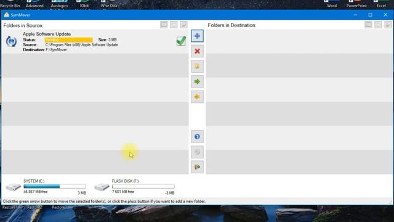Click the Folders in Destination: label
The height and width of the screenshot is (222, 394).
[x=232, y=25]
